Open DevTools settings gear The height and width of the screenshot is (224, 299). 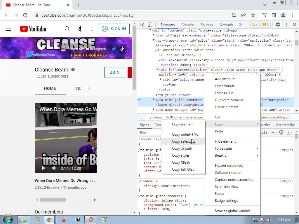278,24
